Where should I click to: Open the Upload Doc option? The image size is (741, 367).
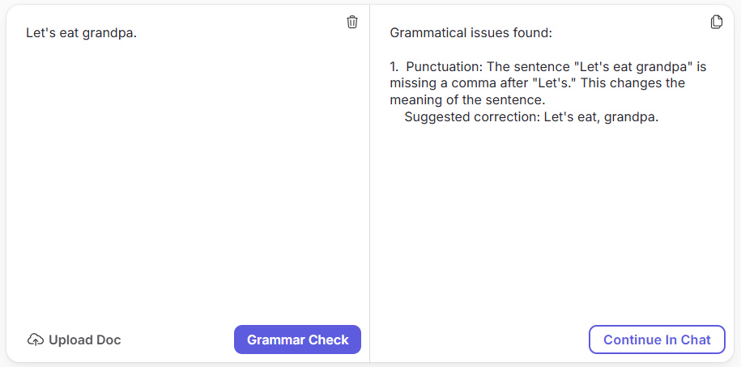coord(75,340)
